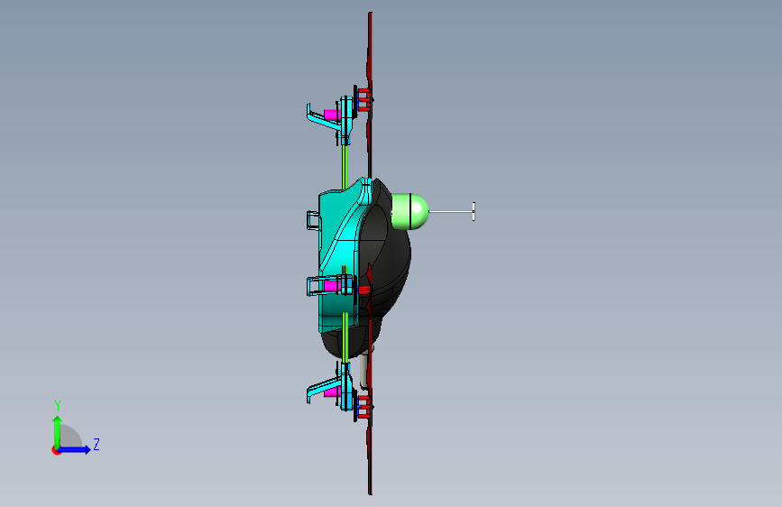
Task: Select the middle magenta motor
Action: click(332, 286)
